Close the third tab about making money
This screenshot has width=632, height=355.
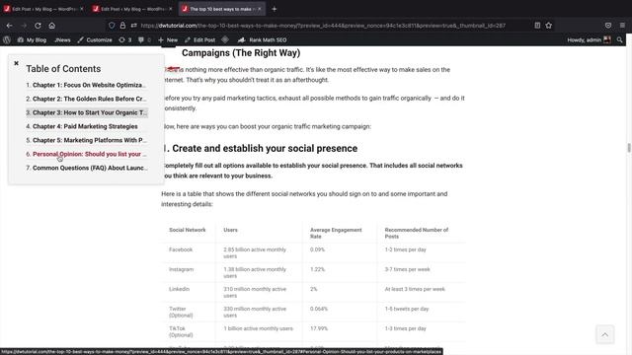click(x=260, y=9)
